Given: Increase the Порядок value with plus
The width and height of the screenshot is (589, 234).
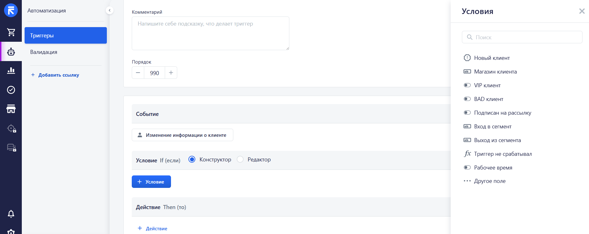Looking at the screenshot, I should 171,73.
